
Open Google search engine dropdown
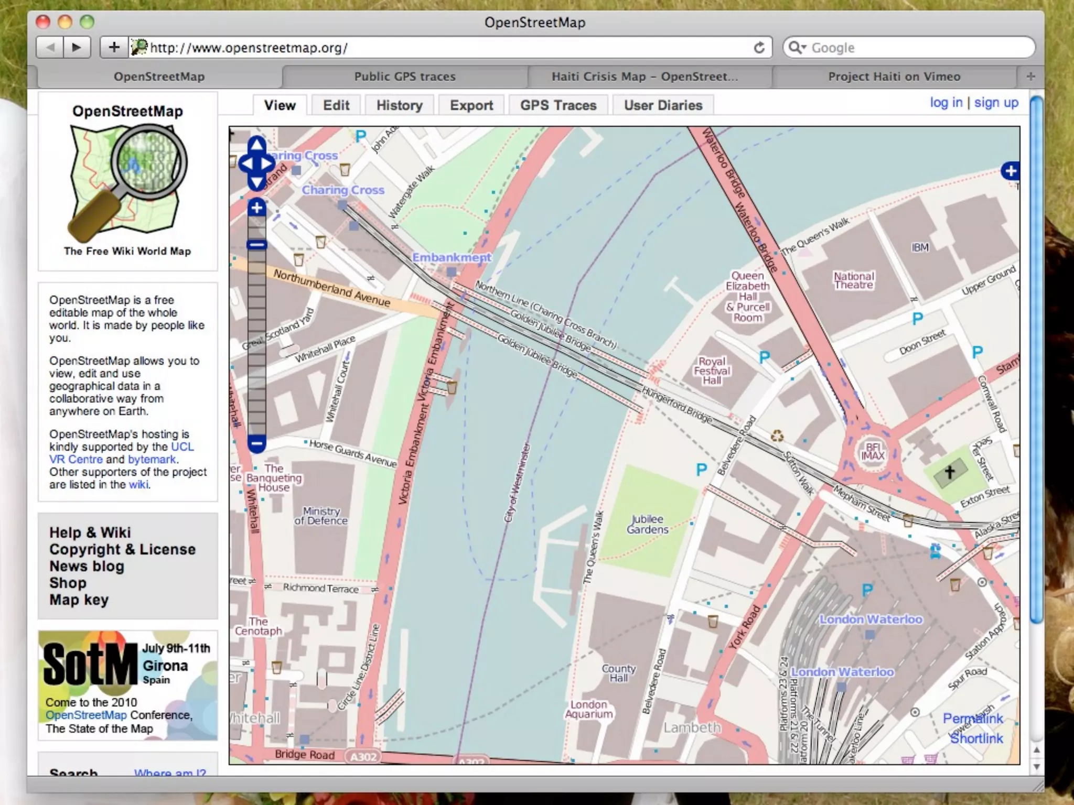click(x=797, y=48)
